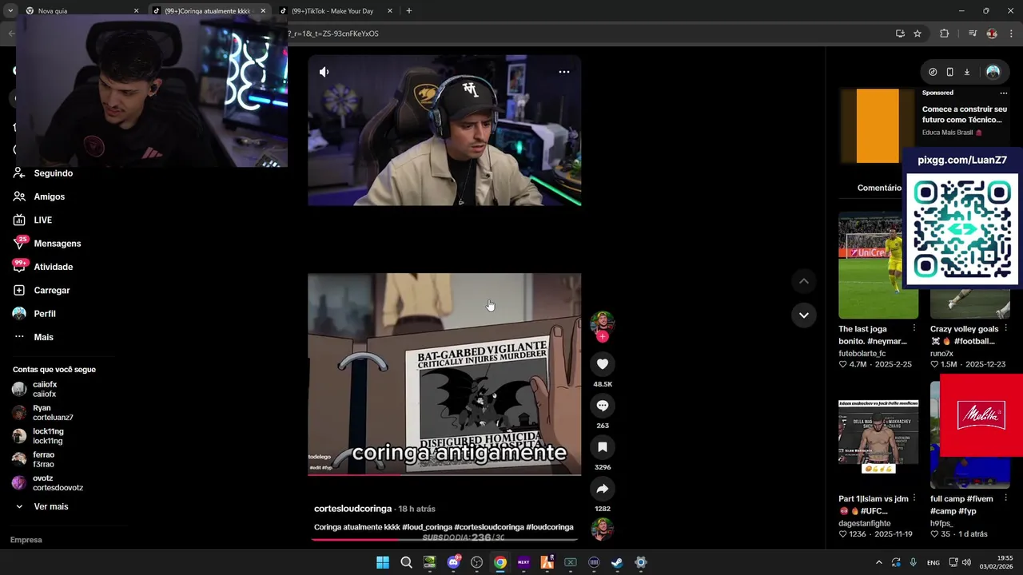The height and width of the screenshot is (575, 1023).
Task: Open Chrome extensions puzzle icon
Action: 944,34
